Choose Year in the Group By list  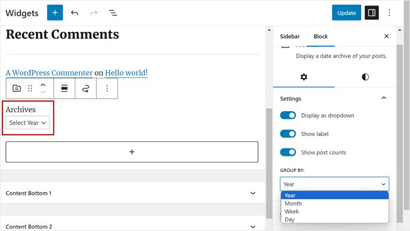[335, 196]
